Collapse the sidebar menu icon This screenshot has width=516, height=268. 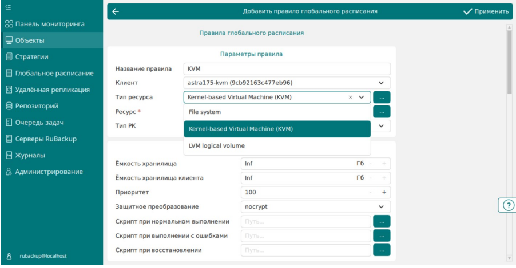point(8,7)
